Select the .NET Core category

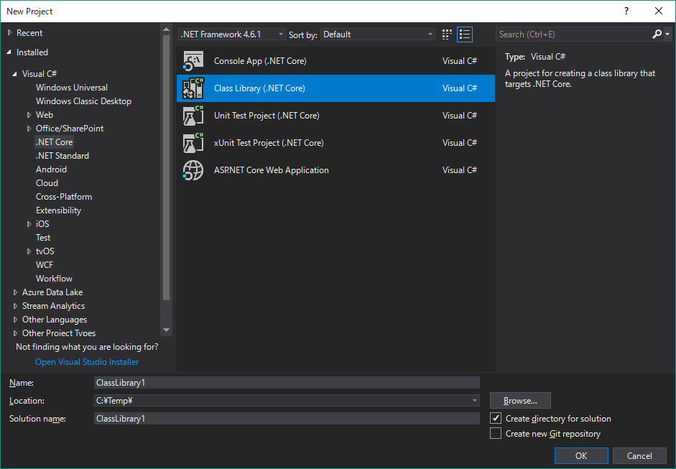[55, 142]
